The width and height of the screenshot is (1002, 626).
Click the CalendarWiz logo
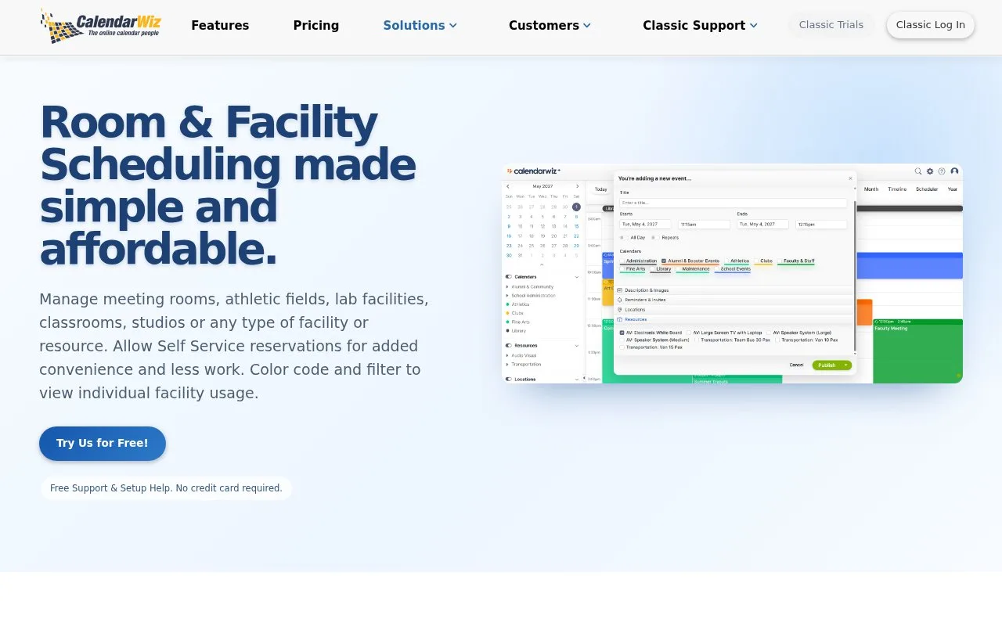[x=100, y=26]
